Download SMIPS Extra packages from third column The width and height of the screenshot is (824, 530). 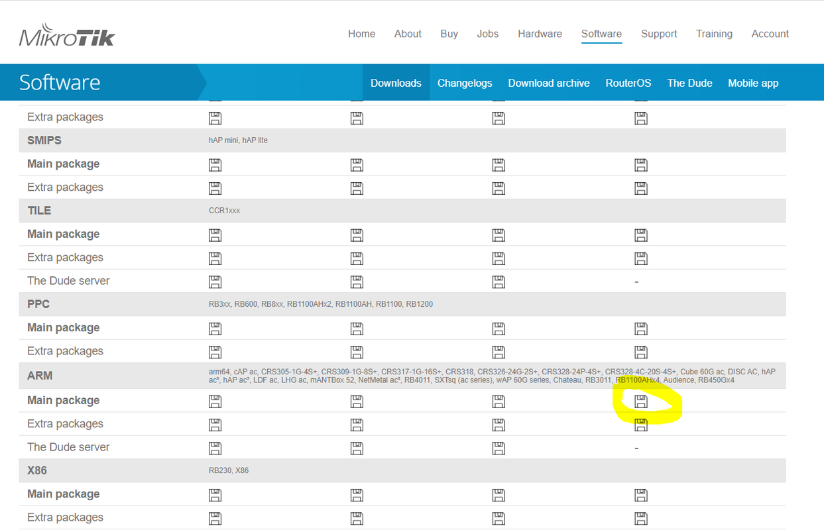point(499,187)
